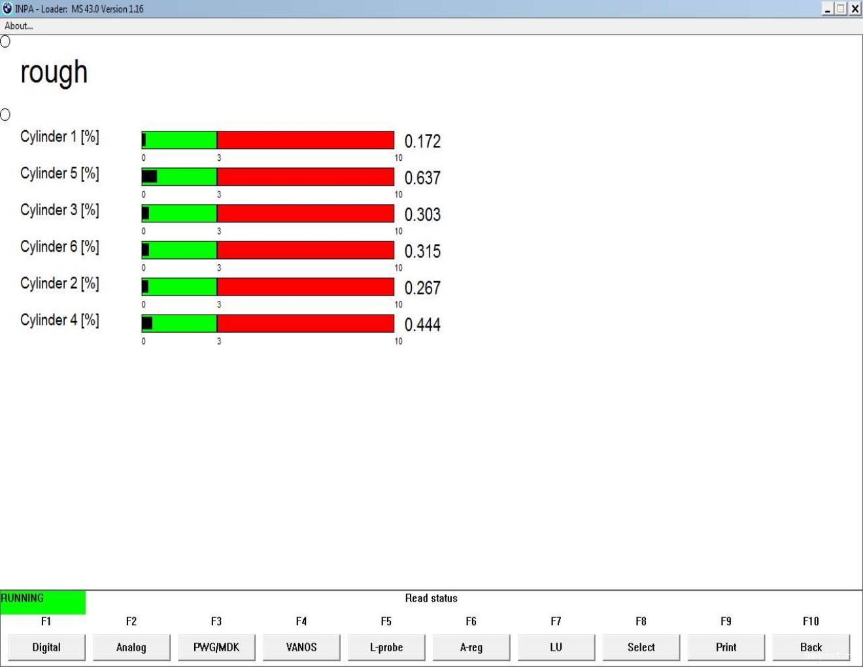
Task: Click the A-reg button
Action: [x=471, y=647]
